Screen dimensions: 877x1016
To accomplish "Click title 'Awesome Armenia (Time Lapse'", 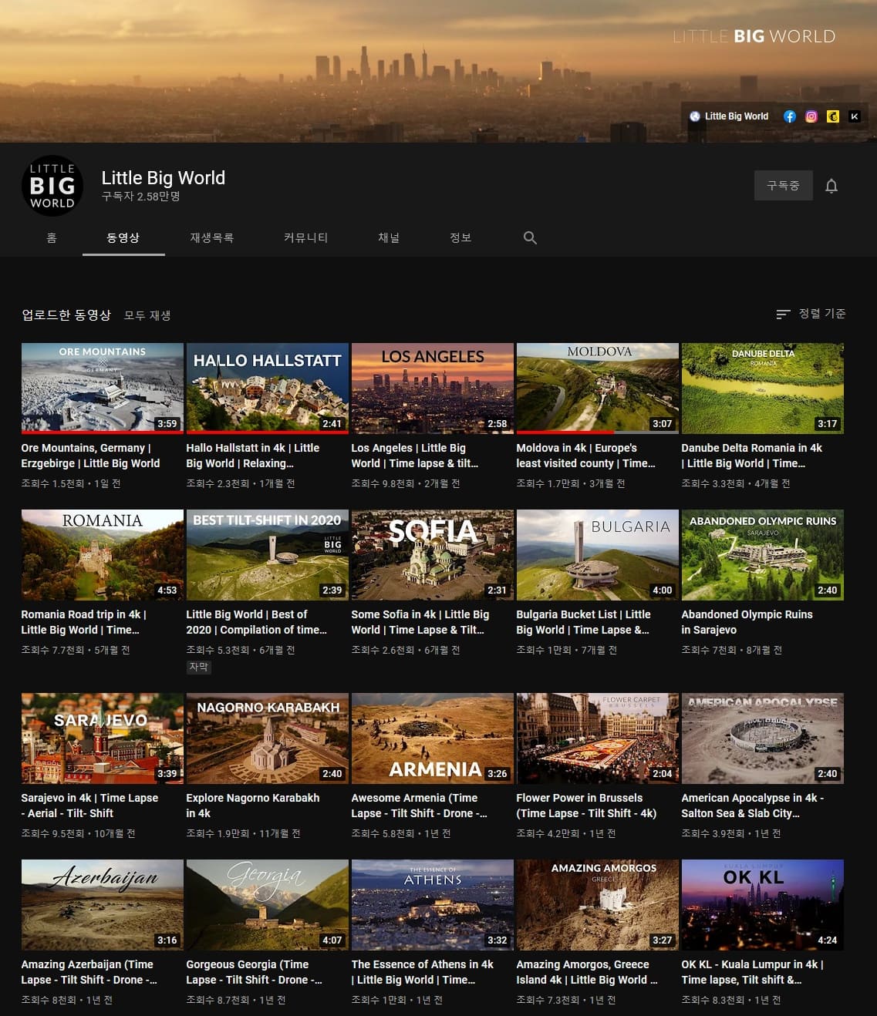I will (x=420, y=806).
